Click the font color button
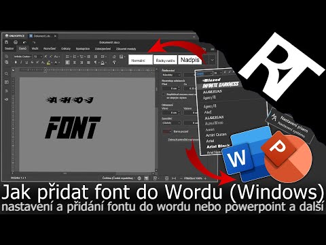 (56, 63)
